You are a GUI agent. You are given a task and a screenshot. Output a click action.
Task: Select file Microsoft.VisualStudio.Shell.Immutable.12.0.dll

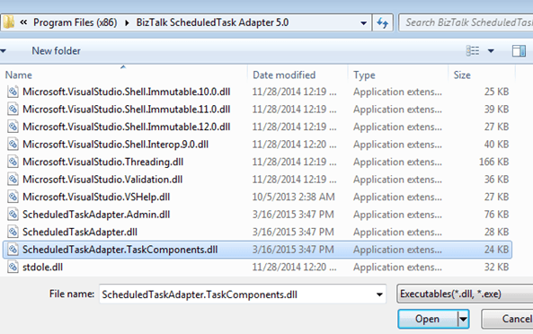(x=127, y=127)
